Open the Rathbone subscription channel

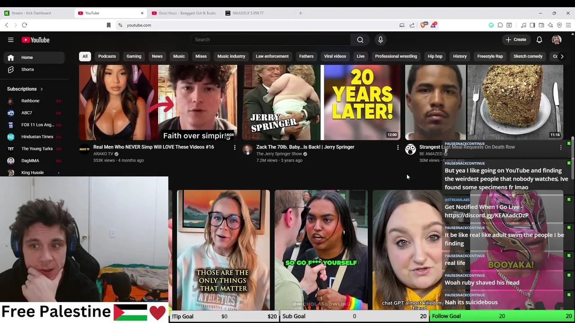coord(35,101)
